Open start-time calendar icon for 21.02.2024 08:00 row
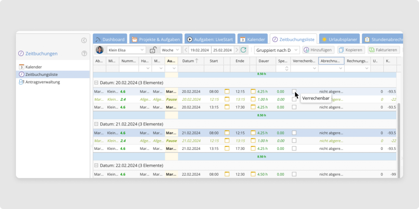The image size is (419, 209). (x=227, y=133)
